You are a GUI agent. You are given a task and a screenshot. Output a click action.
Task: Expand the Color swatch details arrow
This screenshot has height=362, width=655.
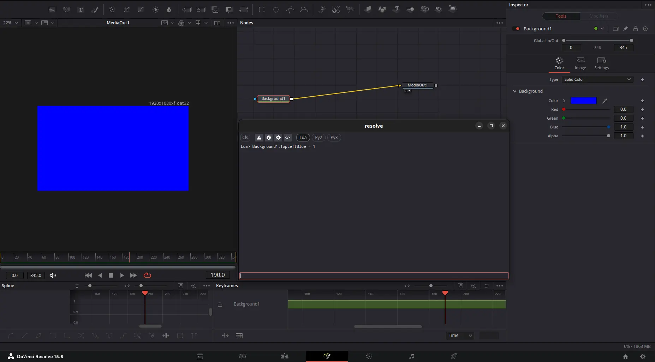click(x=564, y=101)
